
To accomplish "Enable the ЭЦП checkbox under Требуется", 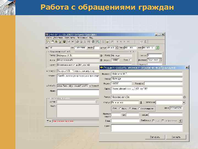I will click(153, 121).
